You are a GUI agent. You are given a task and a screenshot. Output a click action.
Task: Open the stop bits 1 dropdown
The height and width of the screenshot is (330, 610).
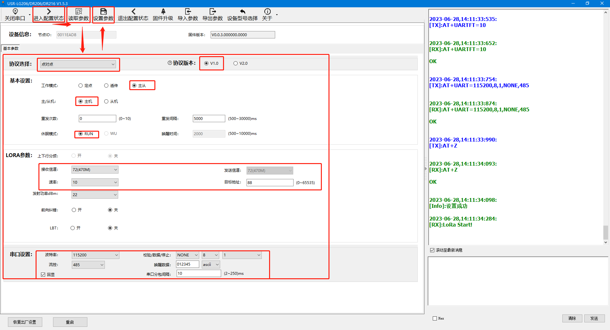pyautogui.click(x=242, y=255)
